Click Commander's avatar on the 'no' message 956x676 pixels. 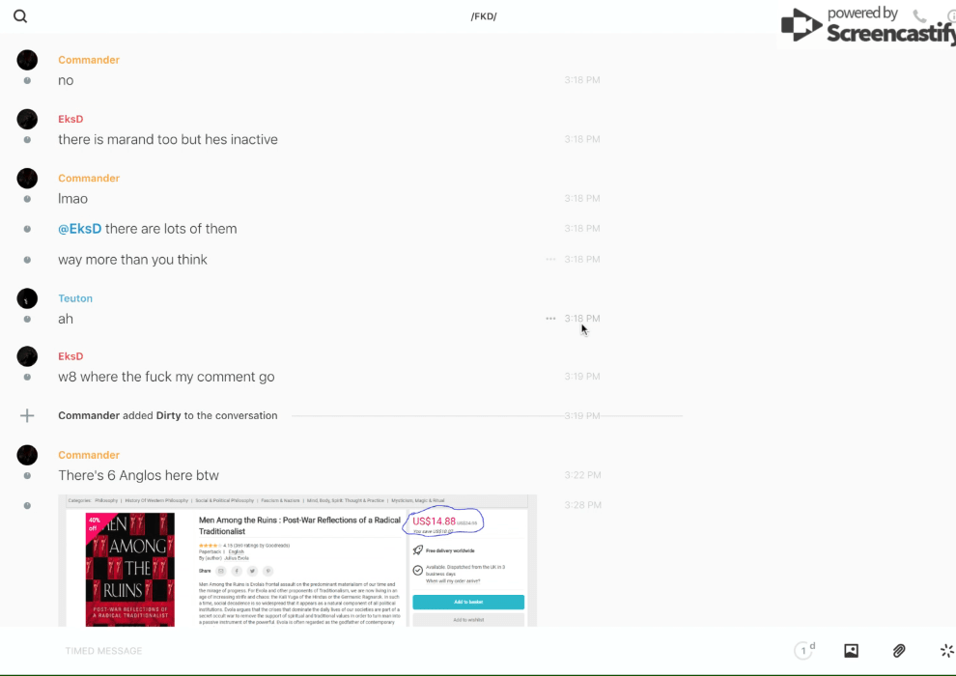27,60
